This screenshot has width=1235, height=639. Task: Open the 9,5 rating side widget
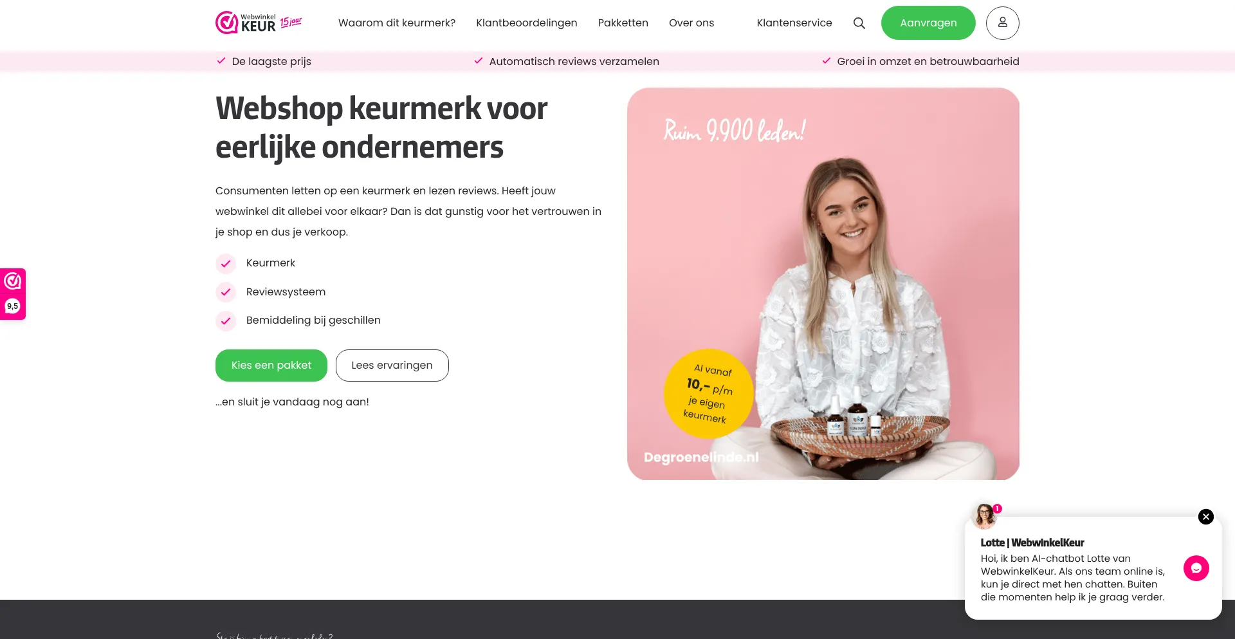click(x=13, y=294)
